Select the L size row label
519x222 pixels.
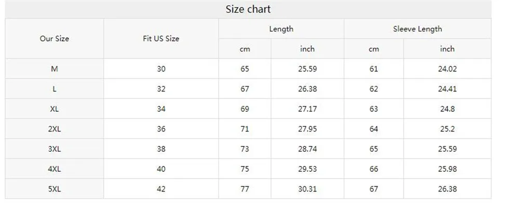pyautogui.click(x=54, y=88)
